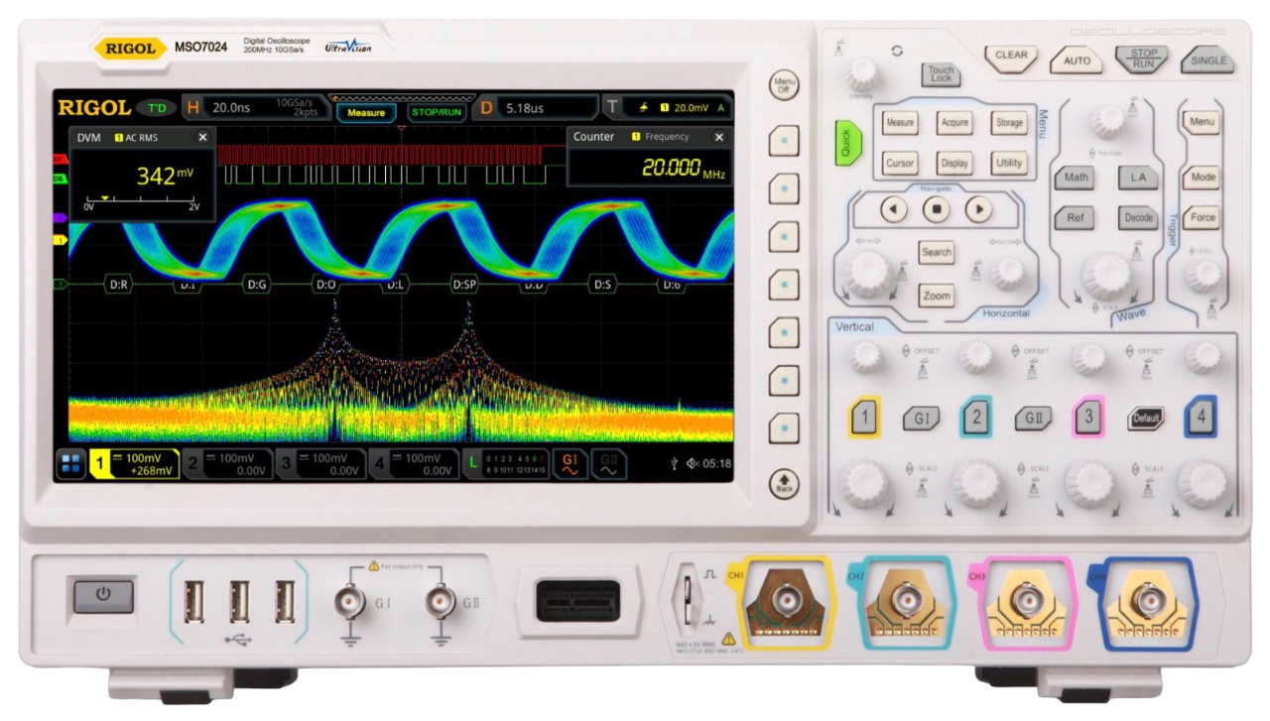This screenshot has height=721, width=1270.
Task: Push the Menu Off round button
Action: tap(784, 84)
